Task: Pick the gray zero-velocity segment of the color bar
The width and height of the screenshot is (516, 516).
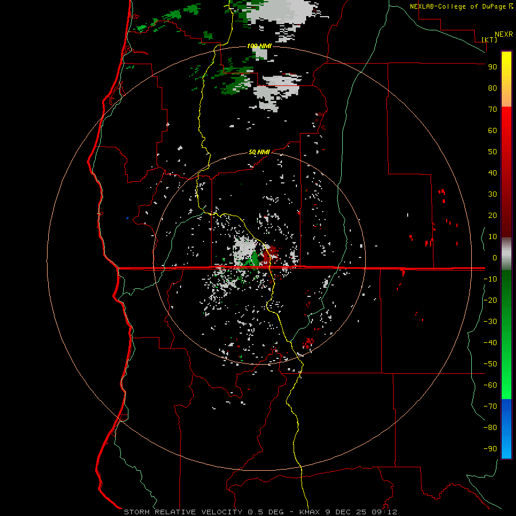Action: pos(506,253)
